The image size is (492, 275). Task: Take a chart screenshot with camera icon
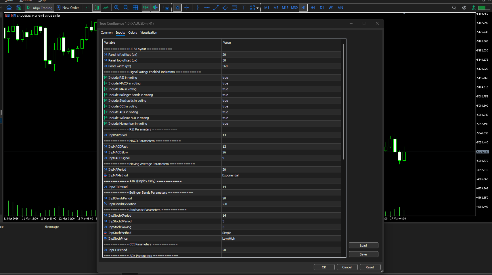(x=166, y=8)
